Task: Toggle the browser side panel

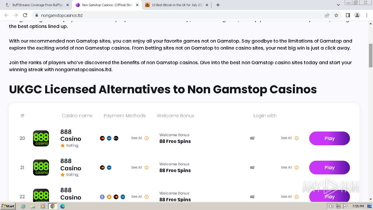Action: (x=348, y=15)
